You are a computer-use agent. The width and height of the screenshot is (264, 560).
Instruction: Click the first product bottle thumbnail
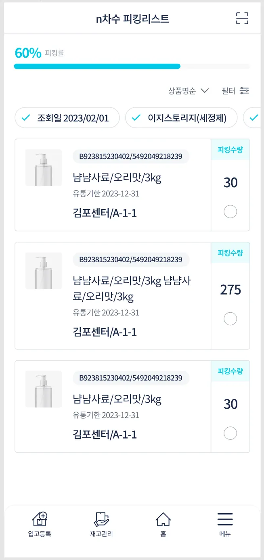click(44, 167)
